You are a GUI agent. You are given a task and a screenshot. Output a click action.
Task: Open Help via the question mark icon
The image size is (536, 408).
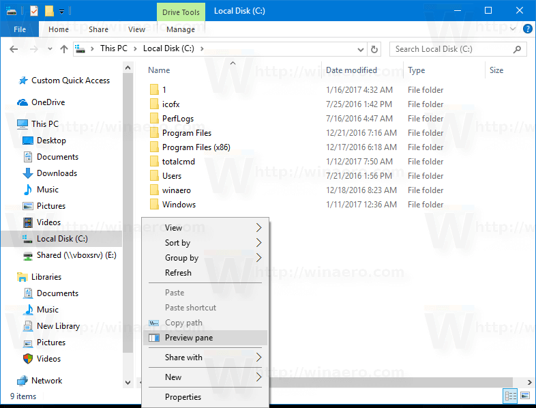pyautogui.click(x=527, y=29)
